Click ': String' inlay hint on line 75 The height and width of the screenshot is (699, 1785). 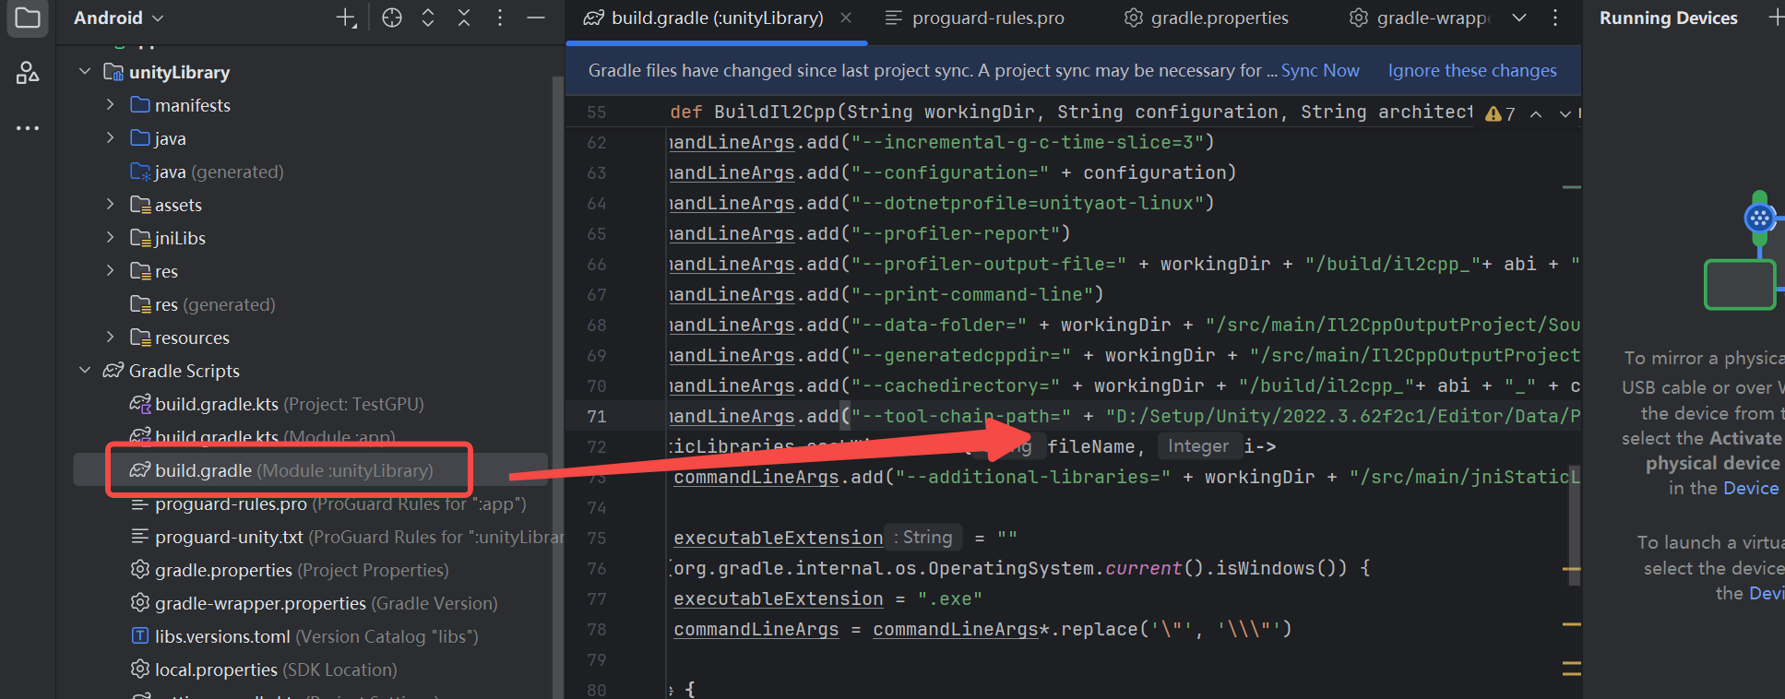(x=923, y=538)
